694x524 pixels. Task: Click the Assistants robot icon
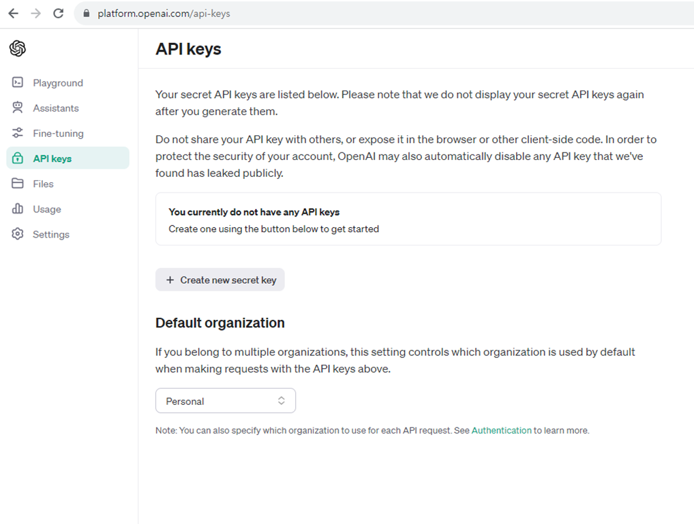click(x=18, y=108)
